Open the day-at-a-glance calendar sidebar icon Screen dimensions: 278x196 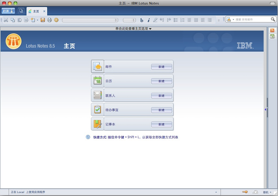[272, 36]
